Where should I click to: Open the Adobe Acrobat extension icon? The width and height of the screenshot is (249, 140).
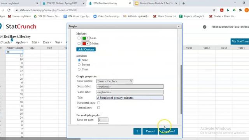pyautogui.click(x=222, y=10)
